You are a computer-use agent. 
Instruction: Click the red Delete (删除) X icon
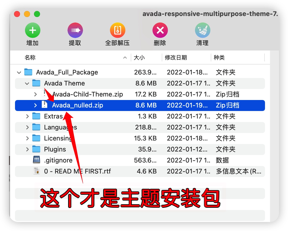(160, 30)
